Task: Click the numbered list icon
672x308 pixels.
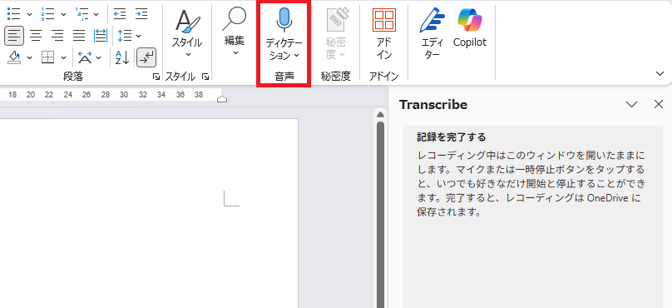Action: pyautogui.click(x=47, y=14)
